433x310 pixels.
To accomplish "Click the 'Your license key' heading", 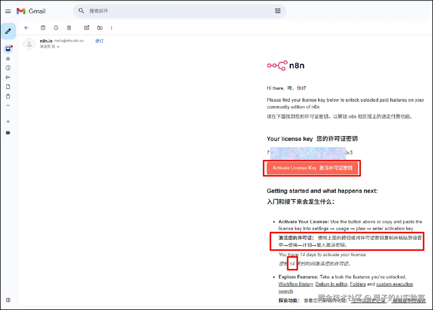I will point(290,139).
